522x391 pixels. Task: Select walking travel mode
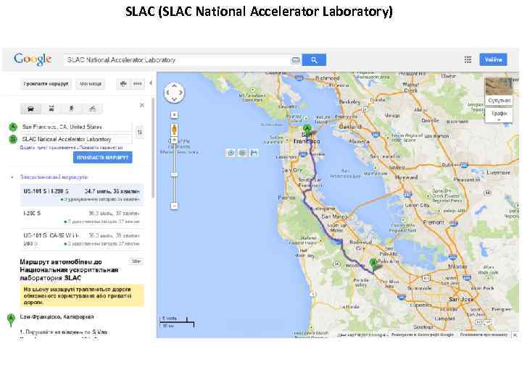(72, 109)
